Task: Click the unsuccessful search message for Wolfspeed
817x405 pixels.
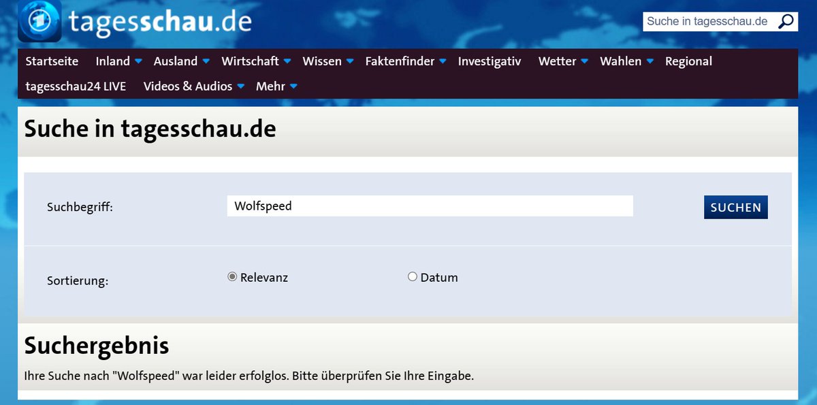Action: coord(249,376)
